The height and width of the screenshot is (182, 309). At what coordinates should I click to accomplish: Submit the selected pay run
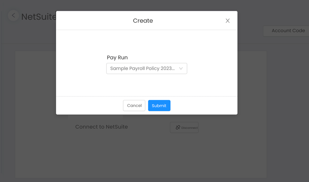159,106
